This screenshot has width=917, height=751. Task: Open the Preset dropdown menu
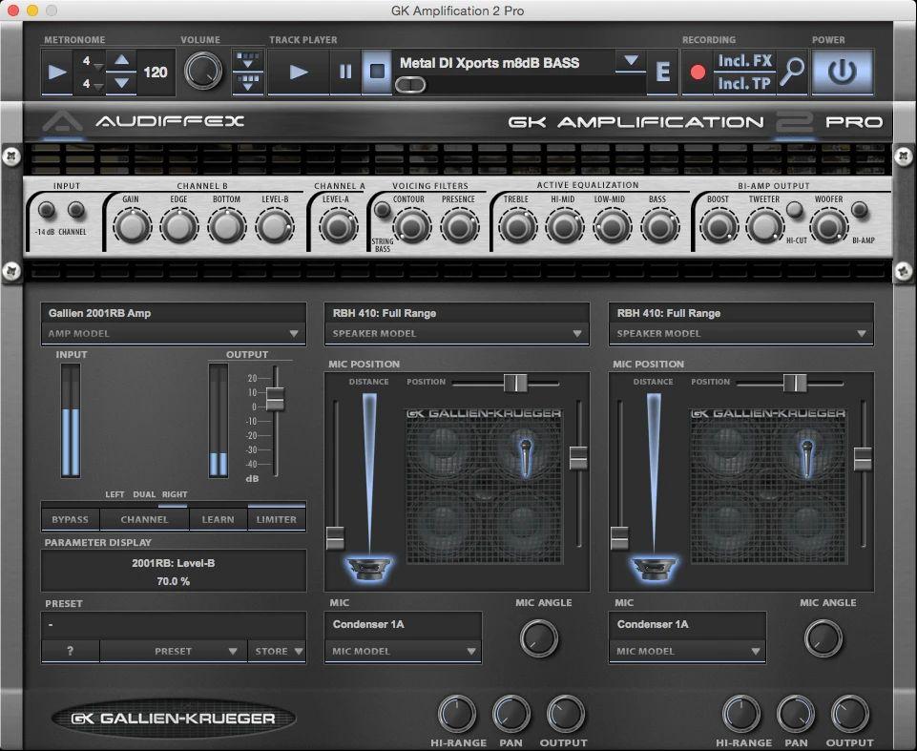174,651
